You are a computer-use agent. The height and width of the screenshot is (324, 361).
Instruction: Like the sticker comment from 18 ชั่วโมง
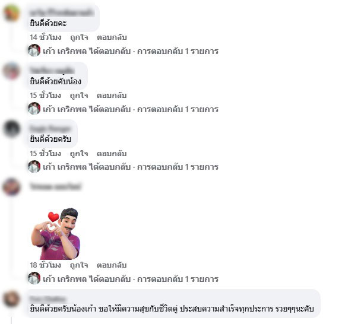point(79,265)
